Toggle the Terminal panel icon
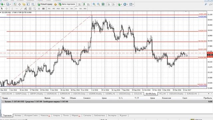 28,4
